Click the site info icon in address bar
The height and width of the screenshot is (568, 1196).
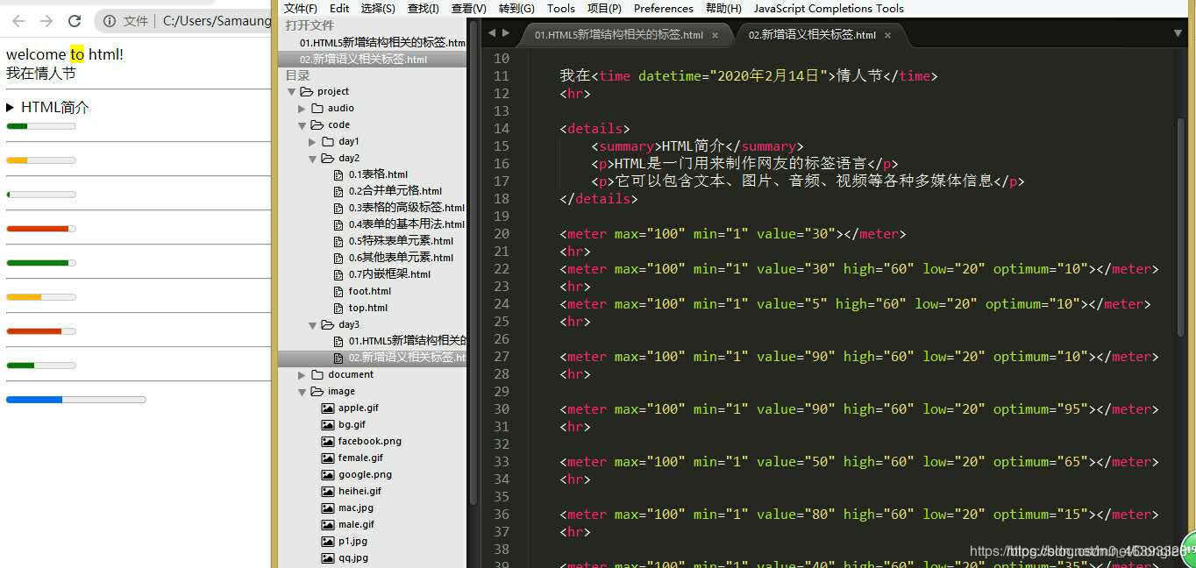[109, 21]
